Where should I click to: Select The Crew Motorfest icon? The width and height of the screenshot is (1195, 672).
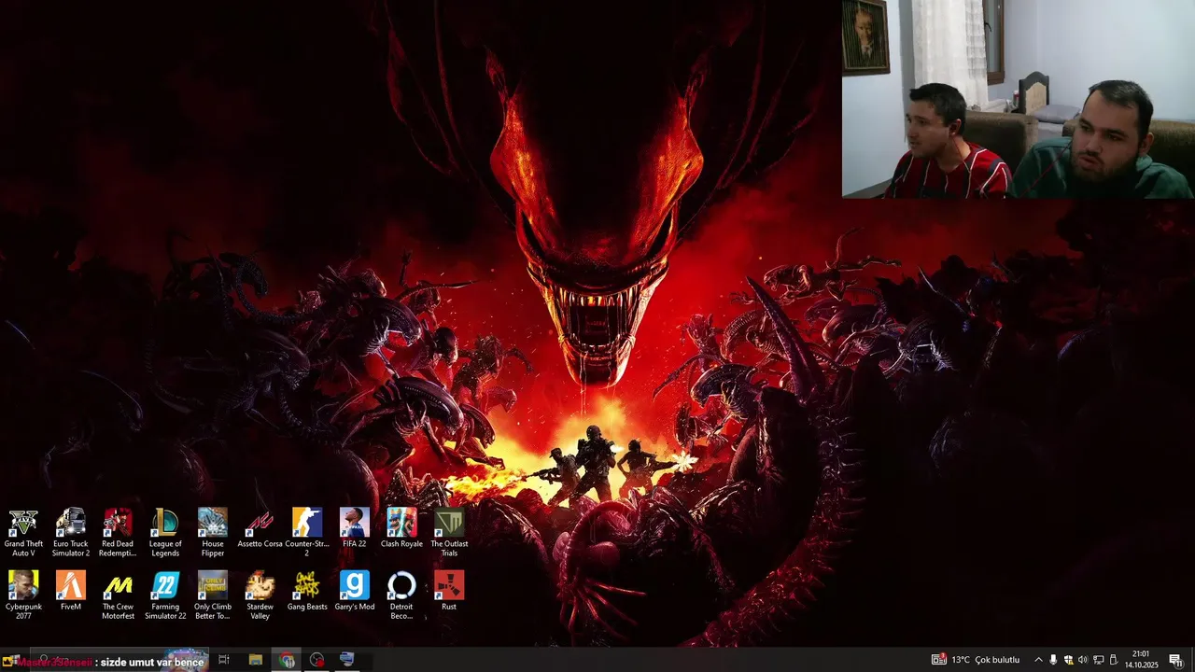(118, 595)
